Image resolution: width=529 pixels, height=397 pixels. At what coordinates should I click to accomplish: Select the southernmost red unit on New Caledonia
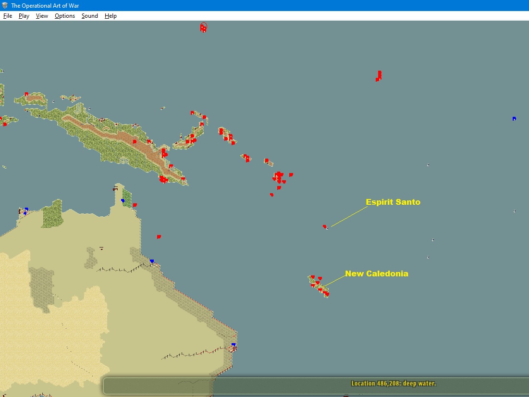click(327, 294)
